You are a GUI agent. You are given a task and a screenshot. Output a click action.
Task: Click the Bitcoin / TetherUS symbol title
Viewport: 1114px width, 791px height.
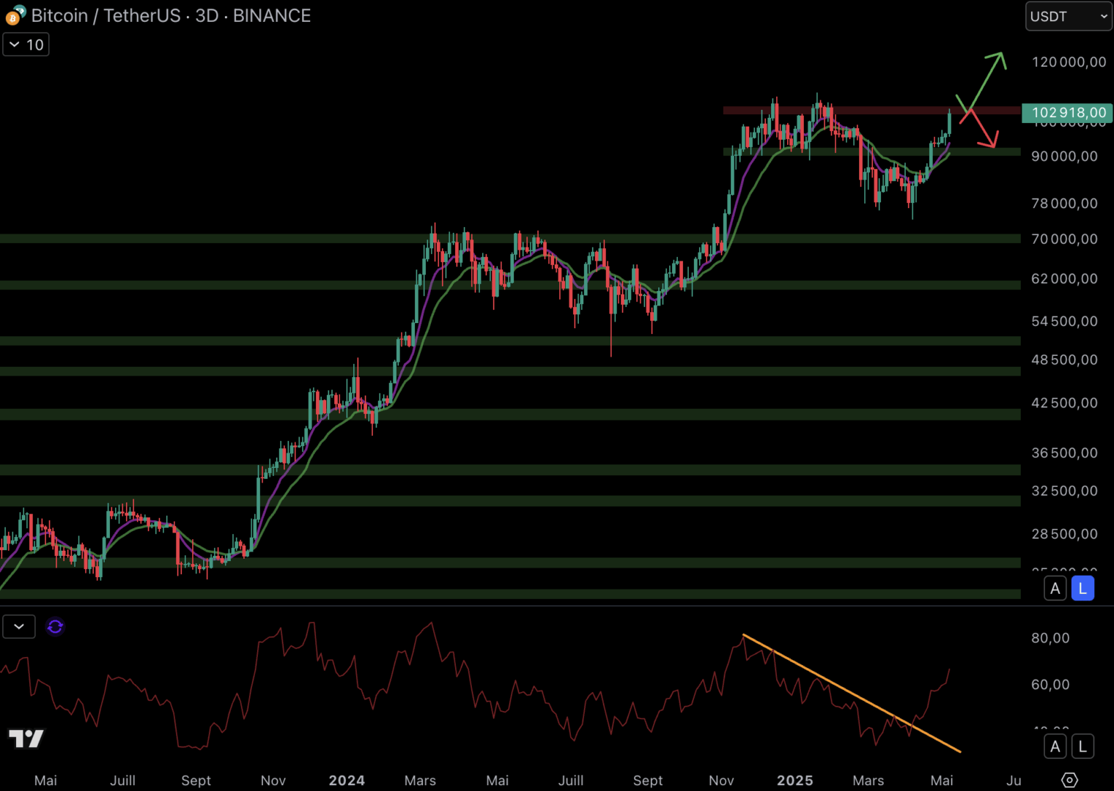point(106,15)
